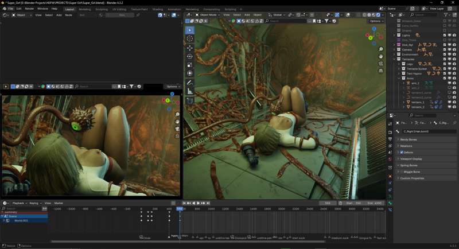The image size is (459, 249).
Task: Select the Measure tool
Action: click(x=190, y=91)
